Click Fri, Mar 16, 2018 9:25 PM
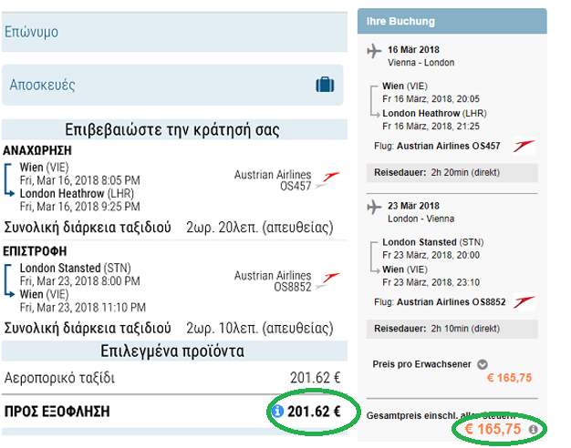Screen dimensions: 571x448 click(x=79, y=207)
